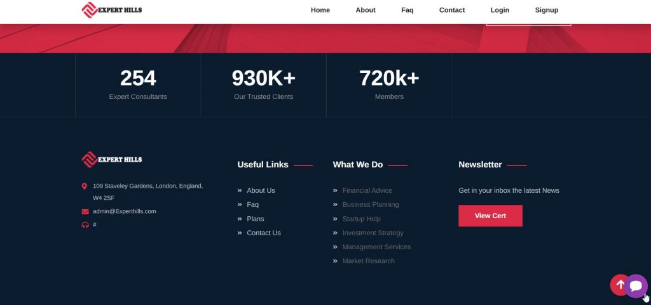Click the envelope icon beside admin email
The image size is (651, 305).
click(x=85, y=212)
